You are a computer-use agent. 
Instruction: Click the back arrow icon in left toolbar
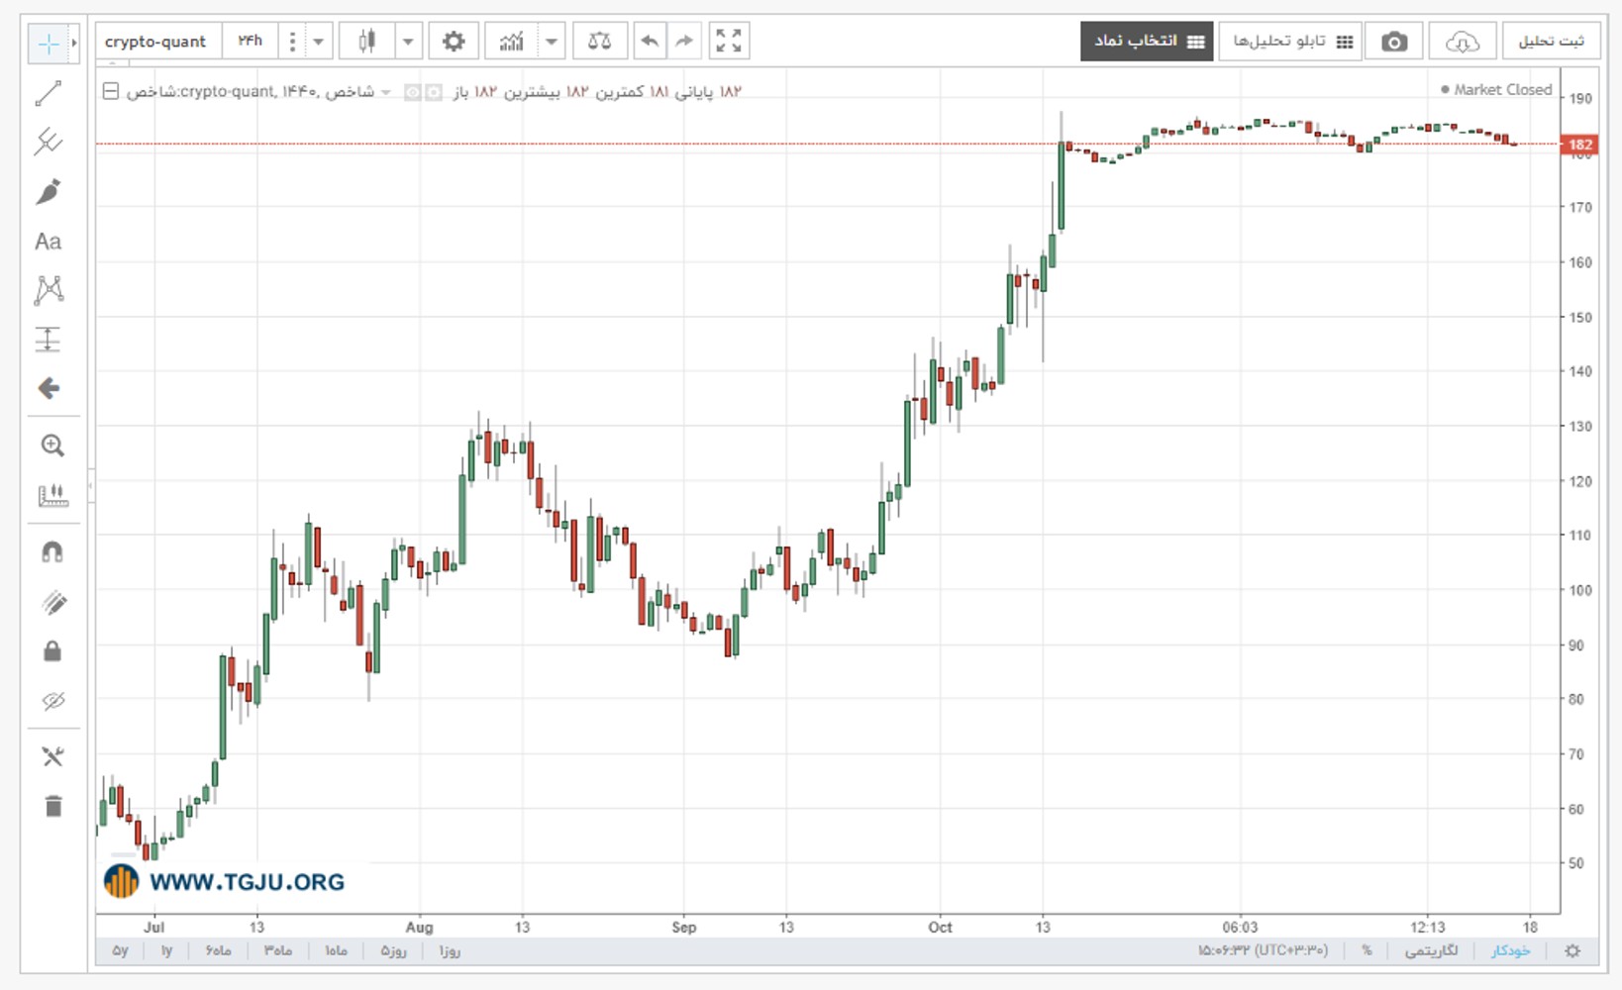pyautogui.click(x=49, y=388)
